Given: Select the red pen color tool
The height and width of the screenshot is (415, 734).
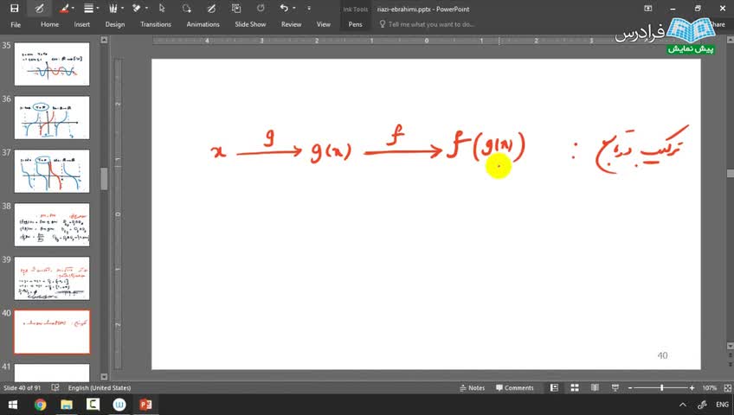Looking at the screenshot, I should [x=64, y=8].
